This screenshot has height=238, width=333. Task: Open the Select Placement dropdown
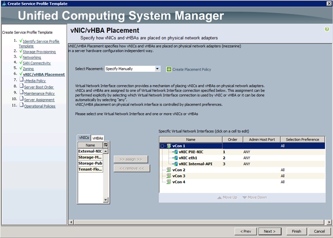pyautogui.click(x=157, y=69)
